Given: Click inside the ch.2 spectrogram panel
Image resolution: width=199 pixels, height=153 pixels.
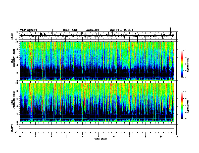Looking at the screenshot, I should (x=97, y=102).
